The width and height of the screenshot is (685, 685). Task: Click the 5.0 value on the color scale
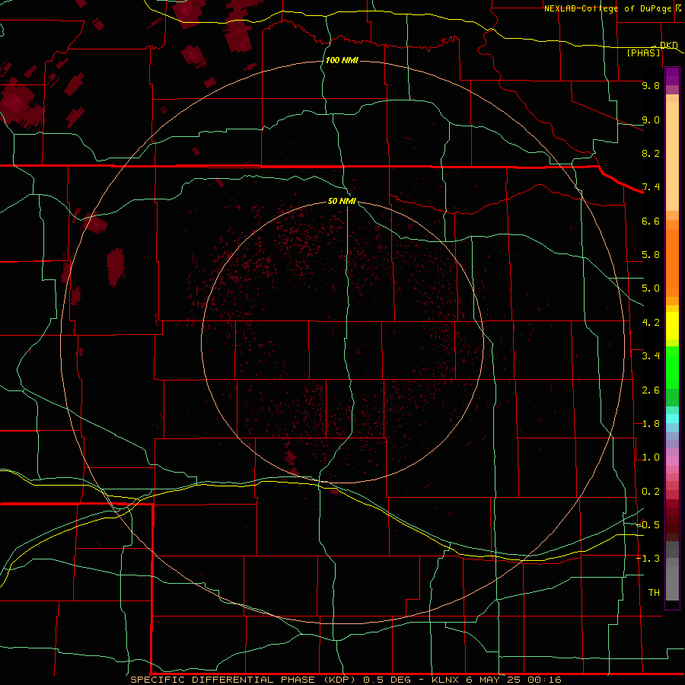point(651,288)
